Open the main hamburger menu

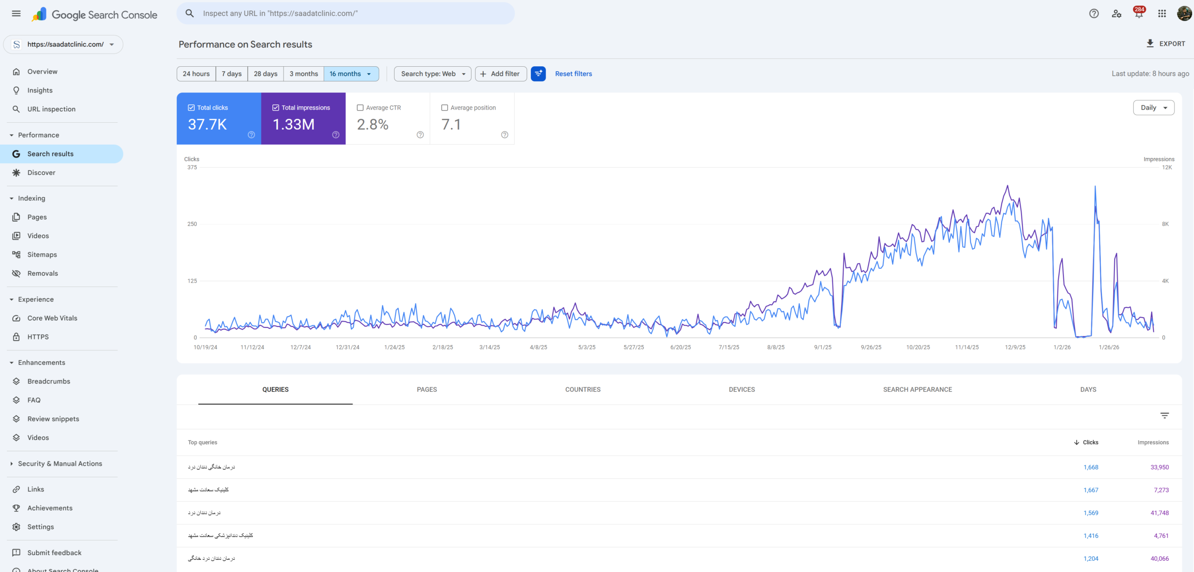(x=16, y=14)
